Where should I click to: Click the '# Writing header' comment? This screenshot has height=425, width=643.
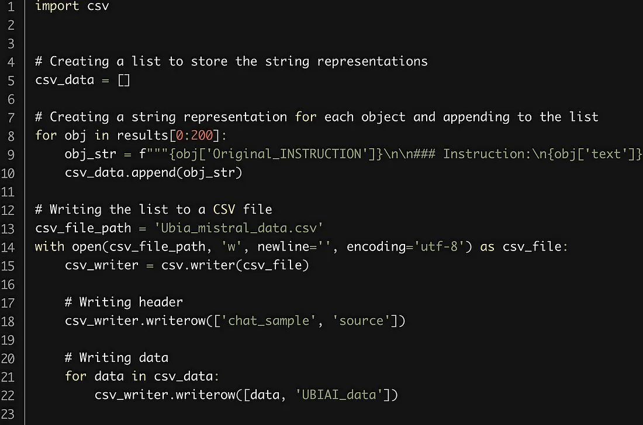click(x=124, y=302)
